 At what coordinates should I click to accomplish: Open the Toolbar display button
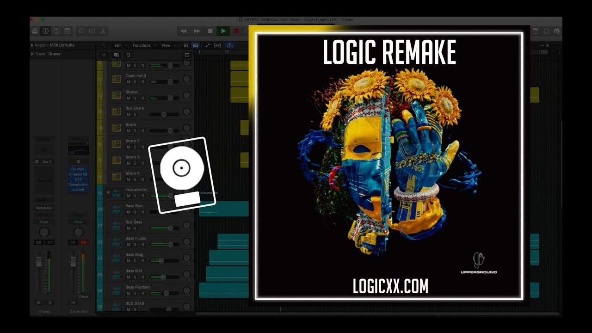[x=67, y=31]
